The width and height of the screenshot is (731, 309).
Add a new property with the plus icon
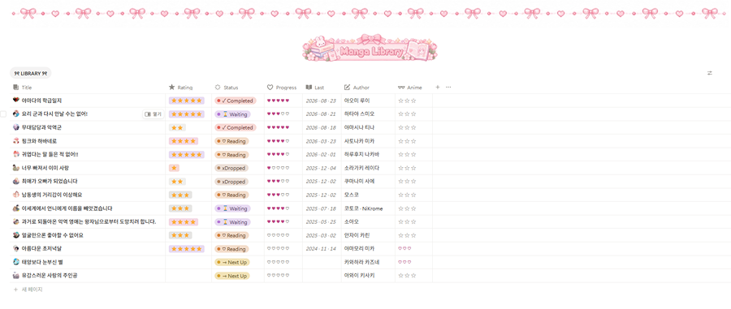pos(437,87)
